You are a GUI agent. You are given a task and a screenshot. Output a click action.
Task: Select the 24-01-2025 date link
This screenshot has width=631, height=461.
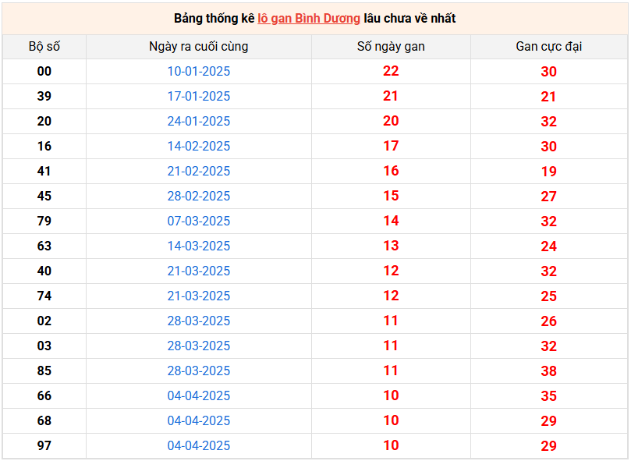pos(199,121)
